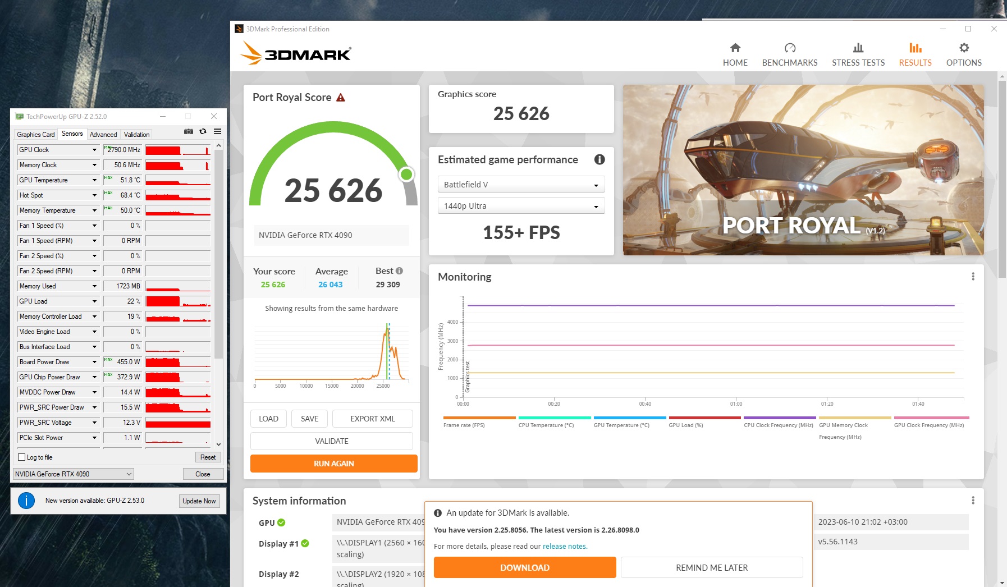Open the Monitoring panel three-dot menu
1007x587 pixels.
(973, 277)
